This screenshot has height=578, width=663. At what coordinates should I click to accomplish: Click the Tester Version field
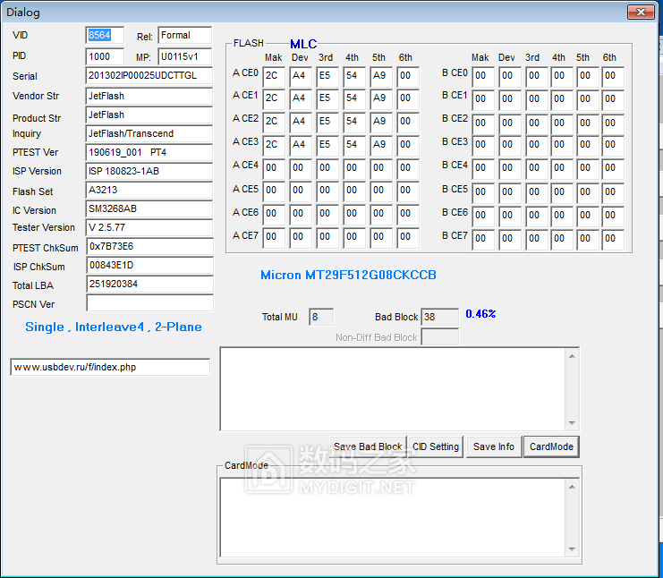(x=149, y=227)
